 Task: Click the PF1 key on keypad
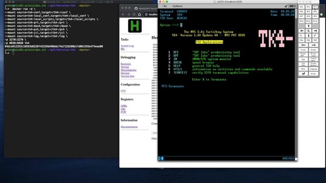(x=302, y=7)
